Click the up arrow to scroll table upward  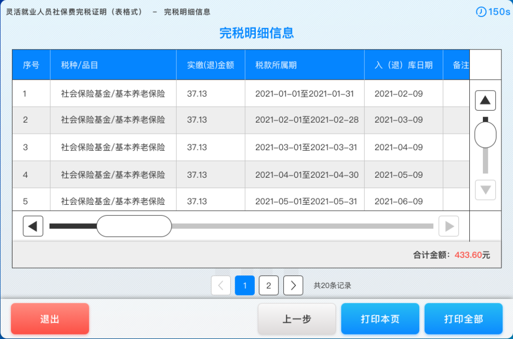click(x=484, y=100)
